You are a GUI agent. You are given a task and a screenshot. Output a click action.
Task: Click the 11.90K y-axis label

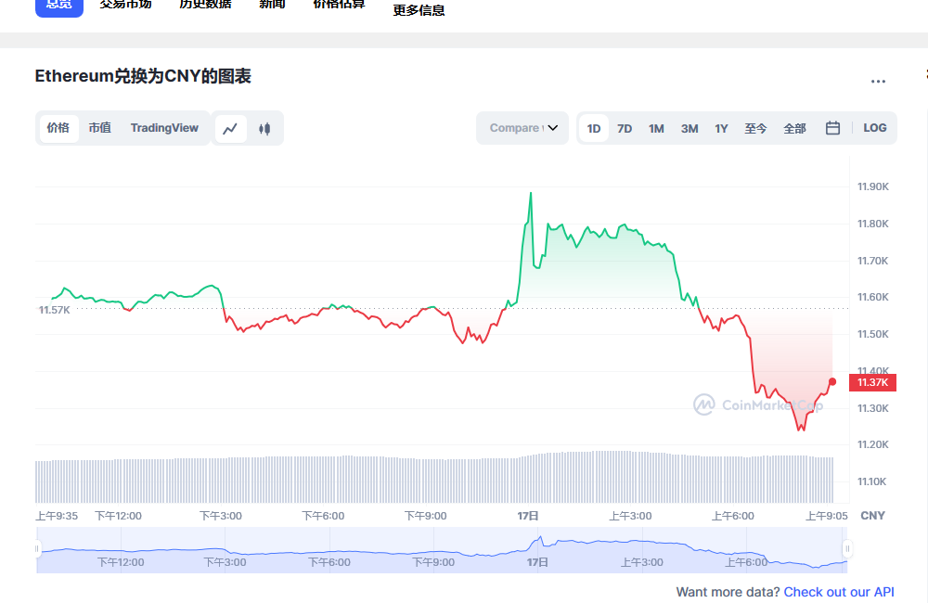873,187
